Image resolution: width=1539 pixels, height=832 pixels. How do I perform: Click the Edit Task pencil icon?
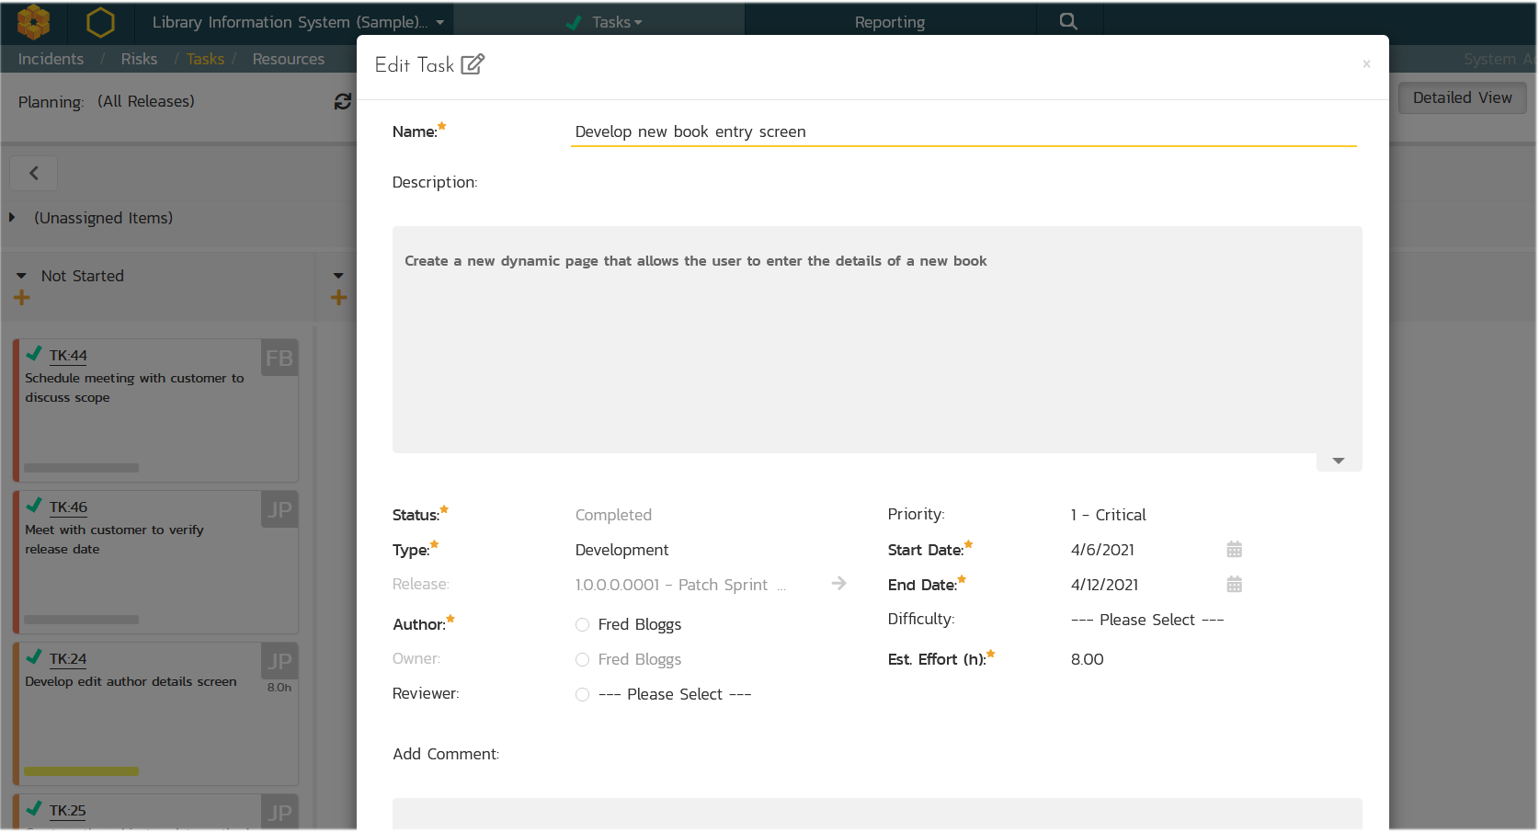click(x=472, y=64)
